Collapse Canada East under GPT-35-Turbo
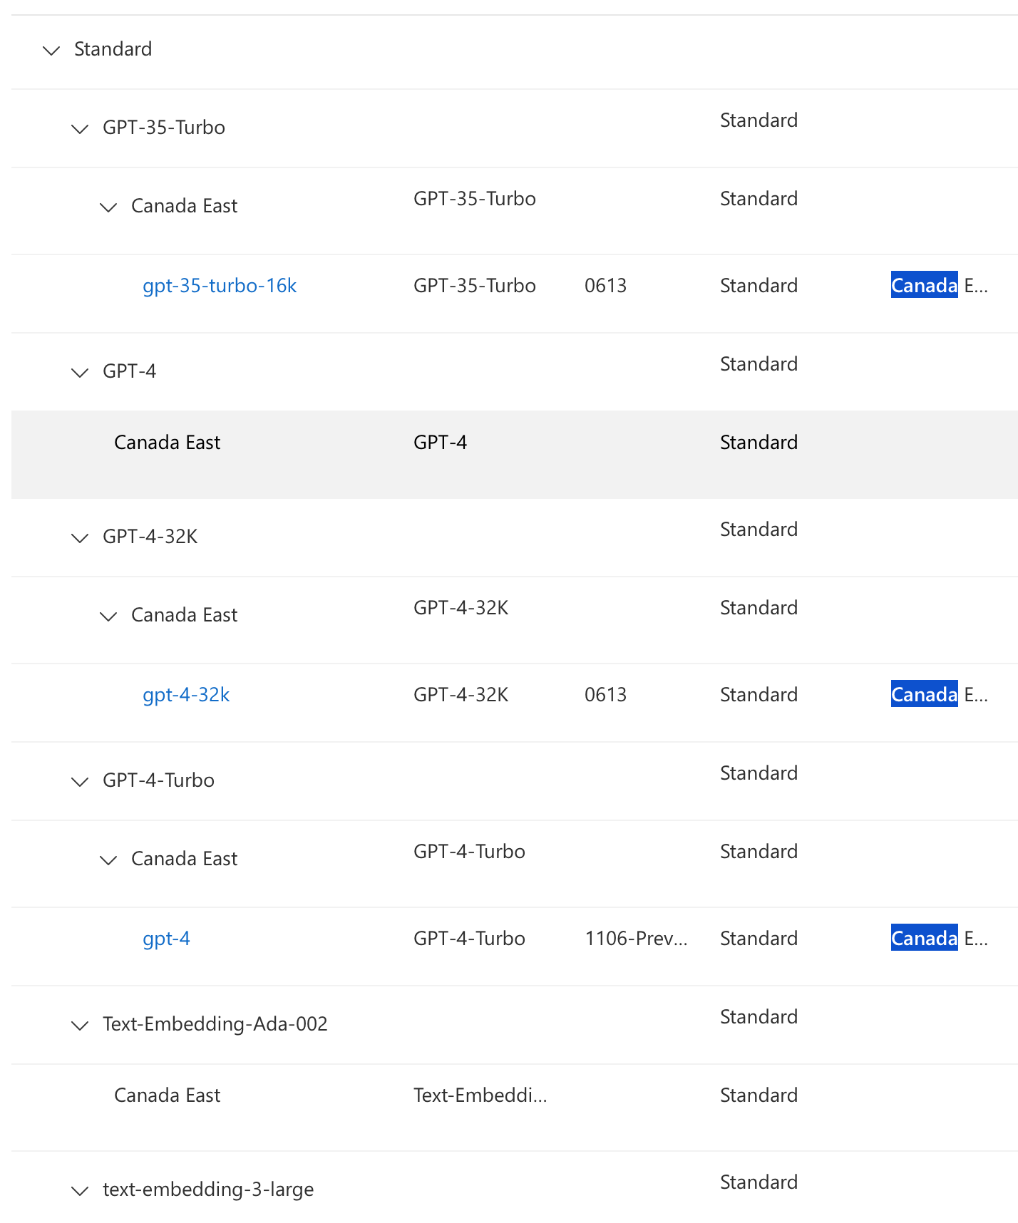 (108, 207)
